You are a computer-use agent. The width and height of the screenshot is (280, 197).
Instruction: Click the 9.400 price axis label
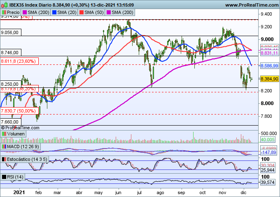pos(266,14)
